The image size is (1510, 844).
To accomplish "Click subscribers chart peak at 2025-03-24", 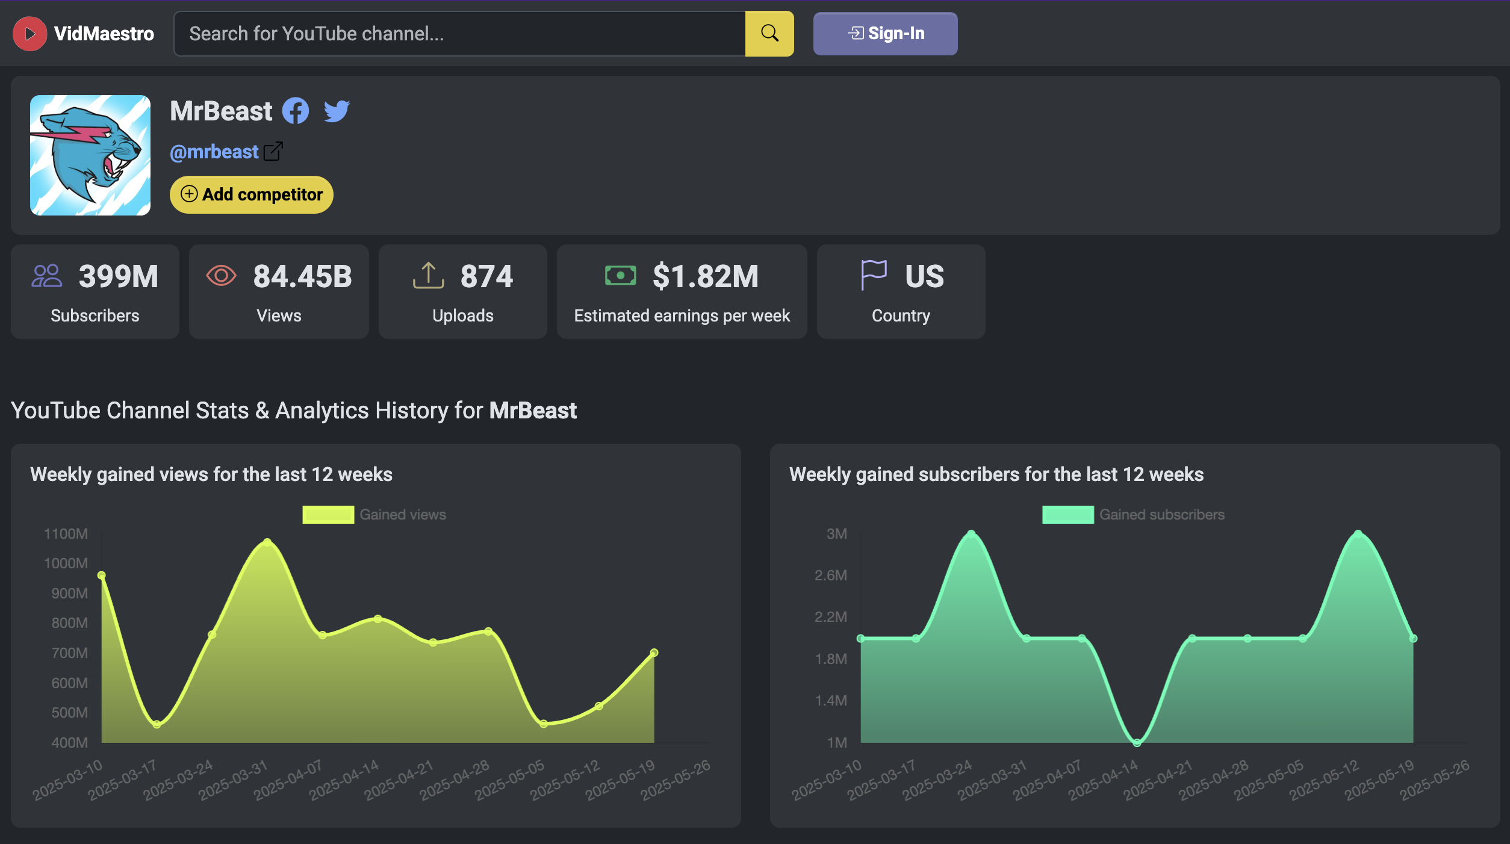I will click(x=971, y=534).
